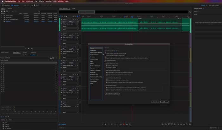The height and width of the screenshot is (130, 222).
Task: Click the Open File icon in Files panel
Action: tap(2, 11)
